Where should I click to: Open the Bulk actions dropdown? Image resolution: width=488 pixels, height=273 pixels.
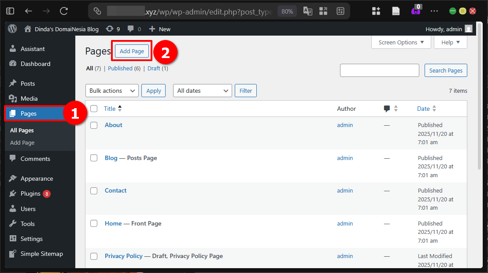(x=111, y=91)
